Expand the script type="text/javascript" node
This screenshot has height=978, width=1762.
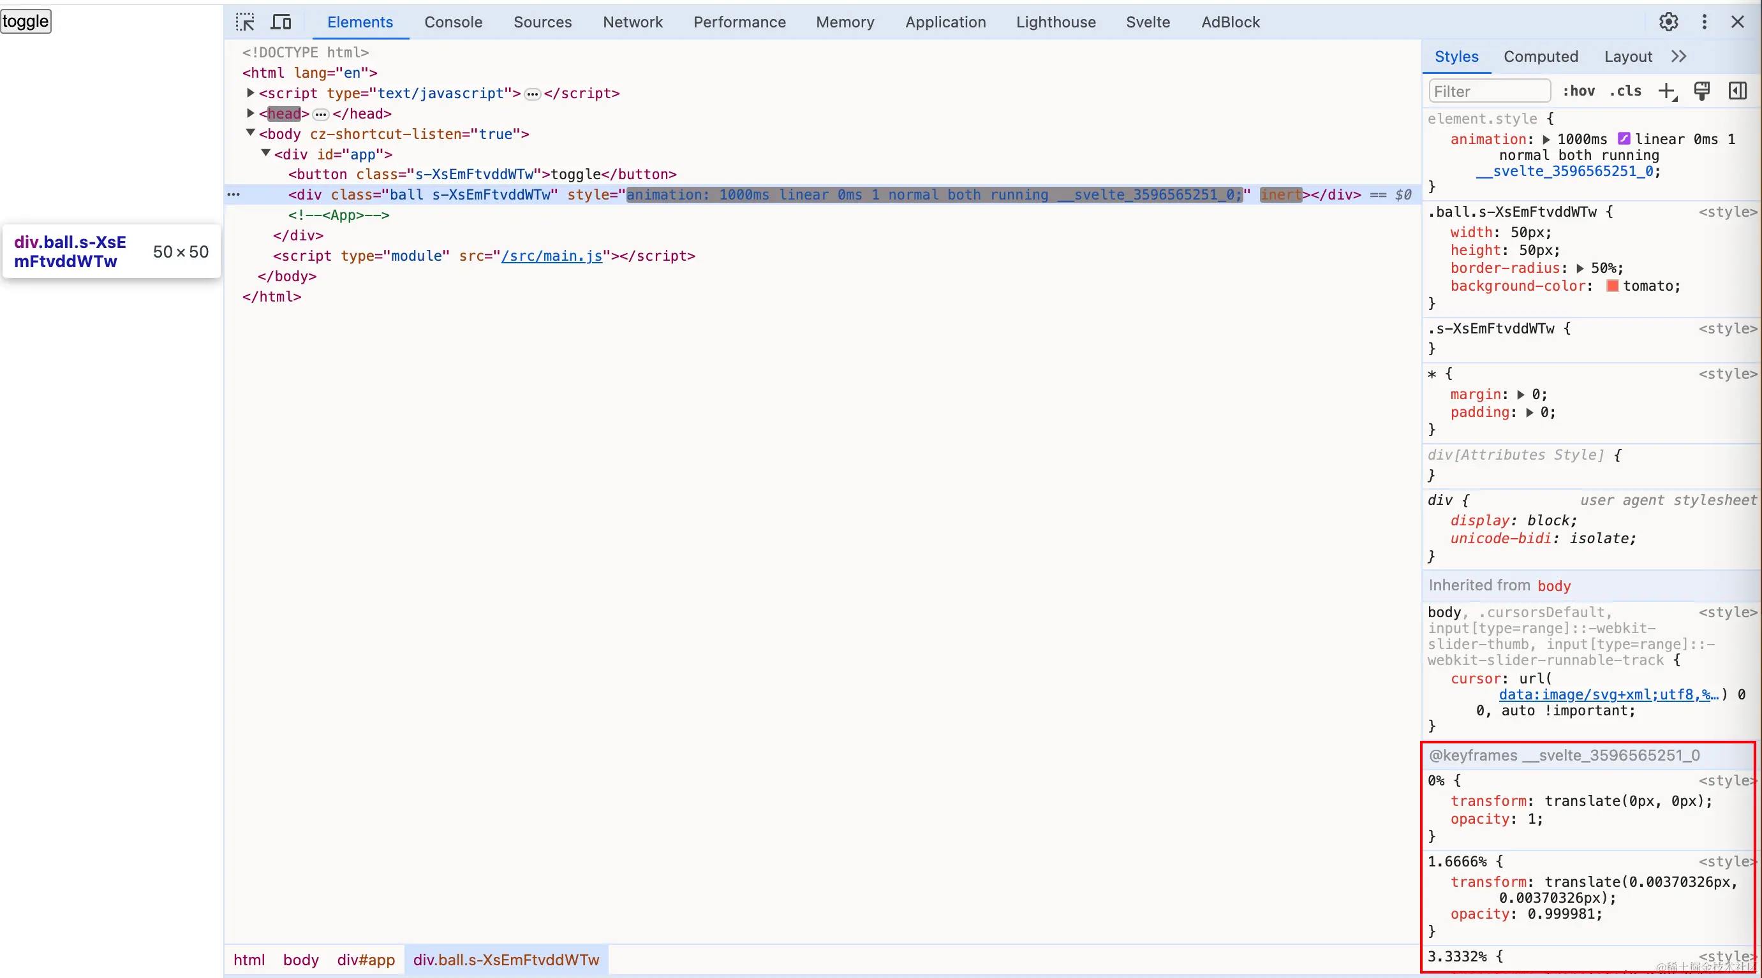click(x=250, y=93)
